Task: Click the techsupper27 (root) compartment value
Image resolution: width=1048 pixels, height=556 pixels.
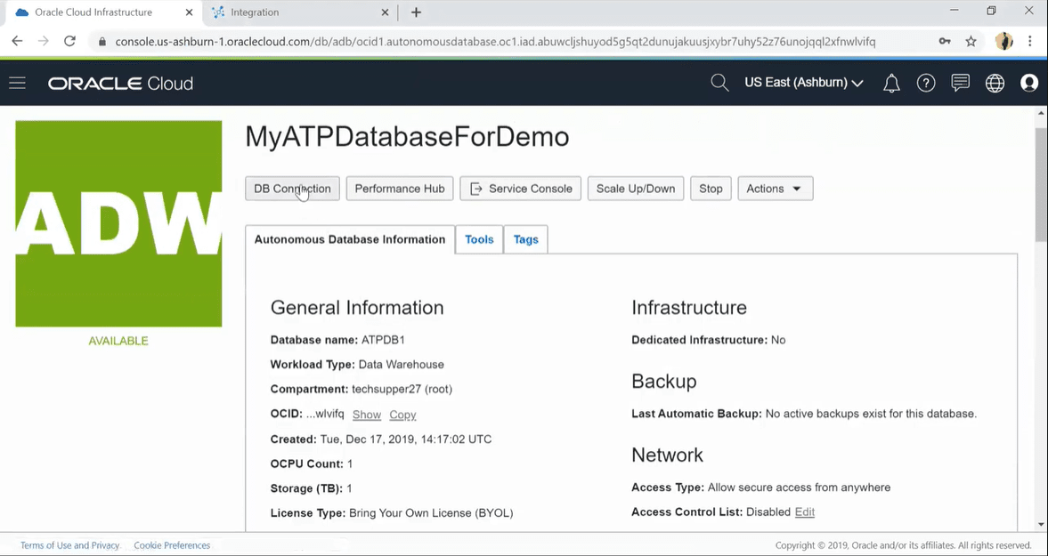Action: pyautogui.click(x=402, y=389)
